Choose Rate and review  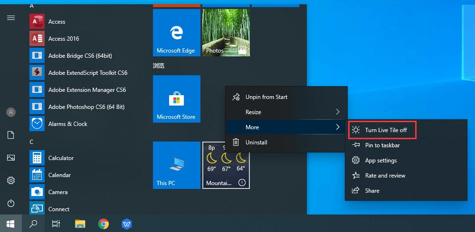406,176
